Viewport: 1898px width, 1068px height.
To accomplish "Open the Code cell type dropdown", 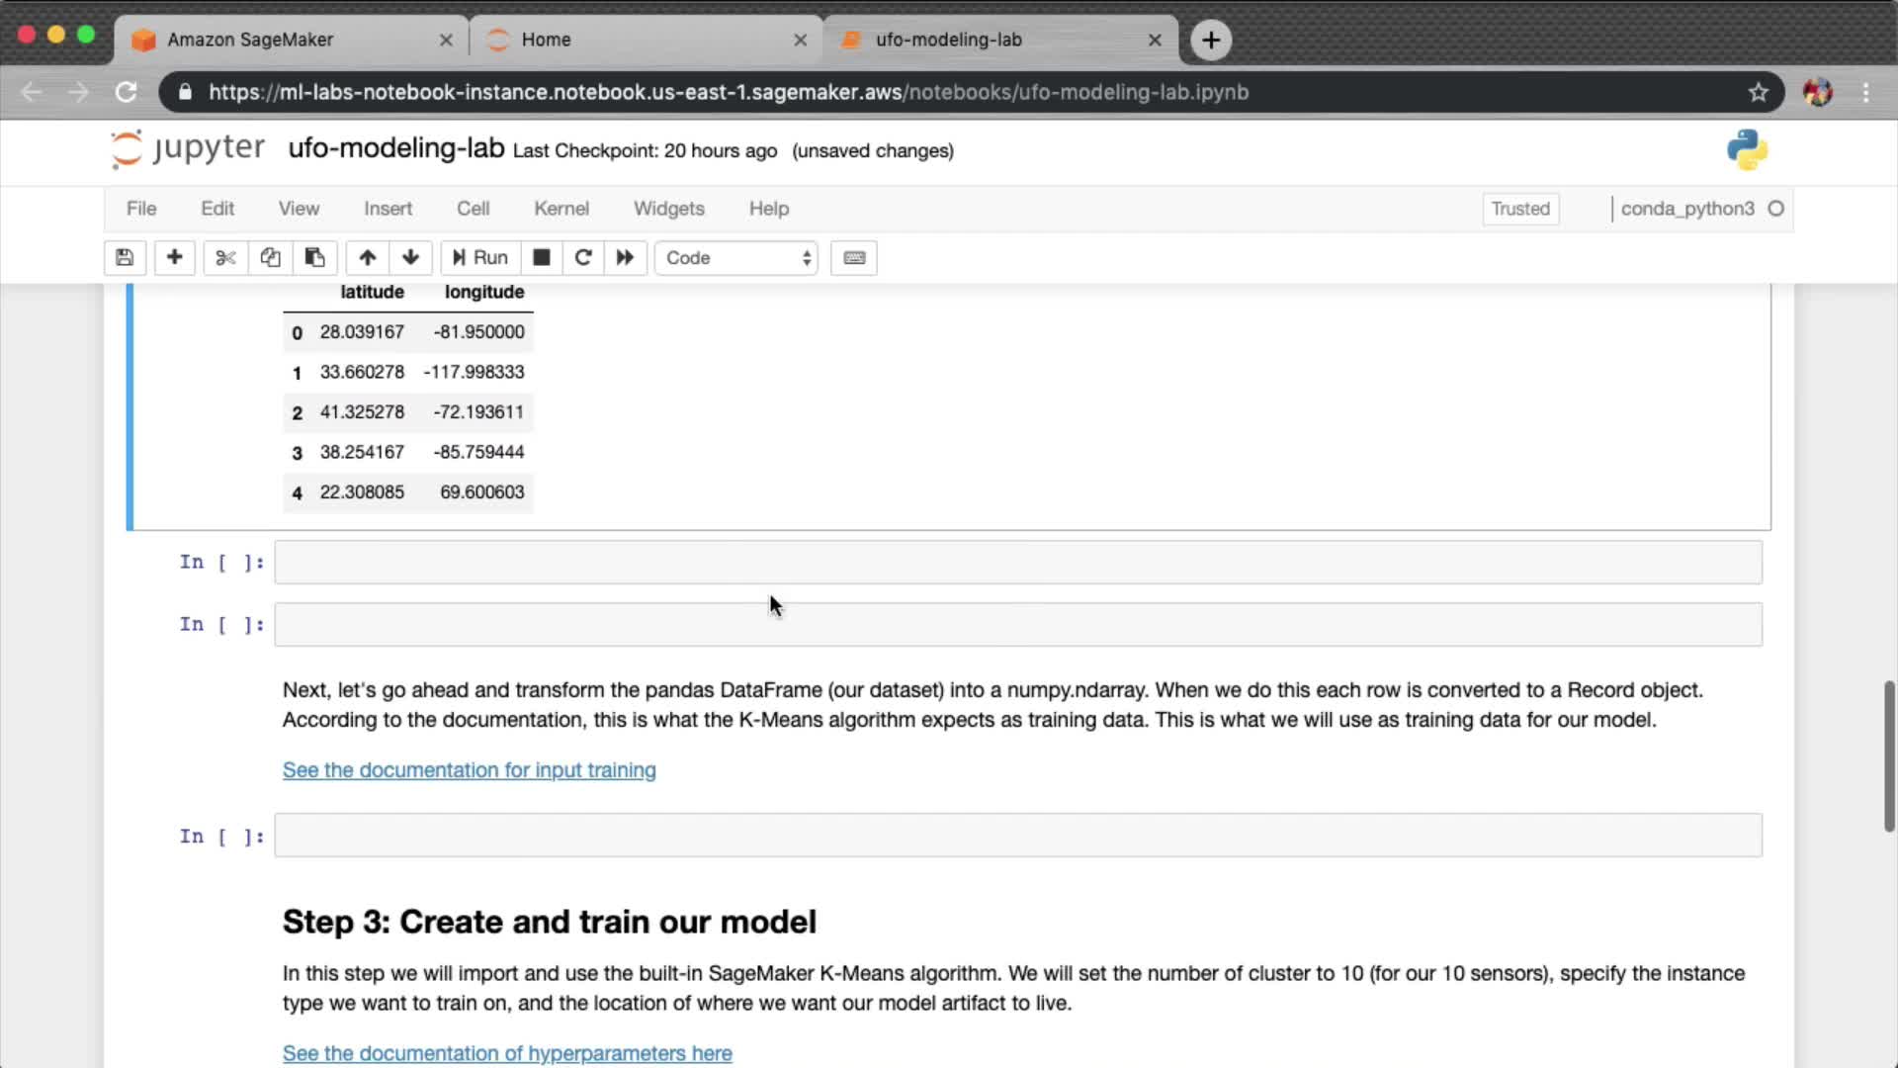I will [736, 258].
